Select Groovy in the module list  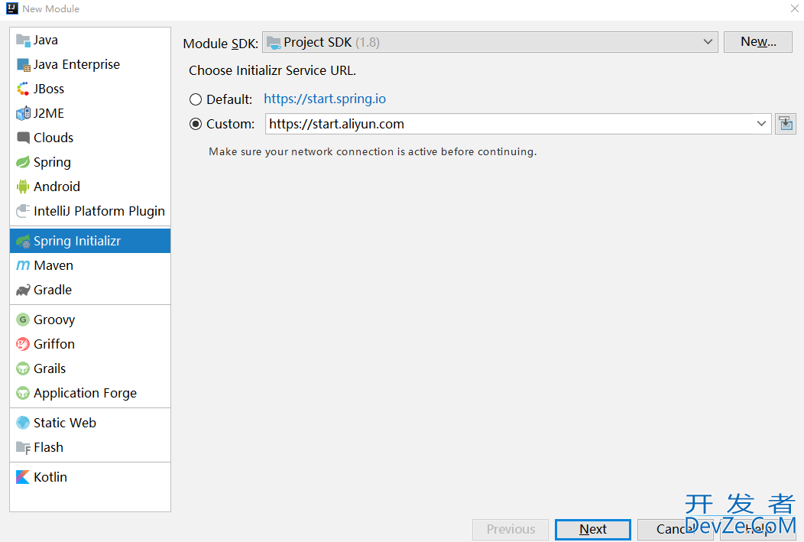click(x=90, y=320)
